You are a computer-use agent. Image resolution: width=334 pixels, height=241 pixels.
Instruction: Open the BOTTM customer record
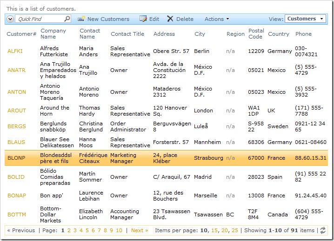point(17,215)
